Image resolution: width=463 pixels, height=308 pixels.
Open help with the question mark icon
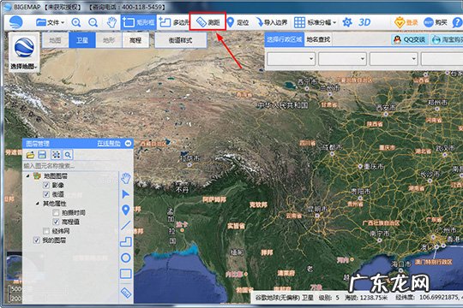coord(457,22)
